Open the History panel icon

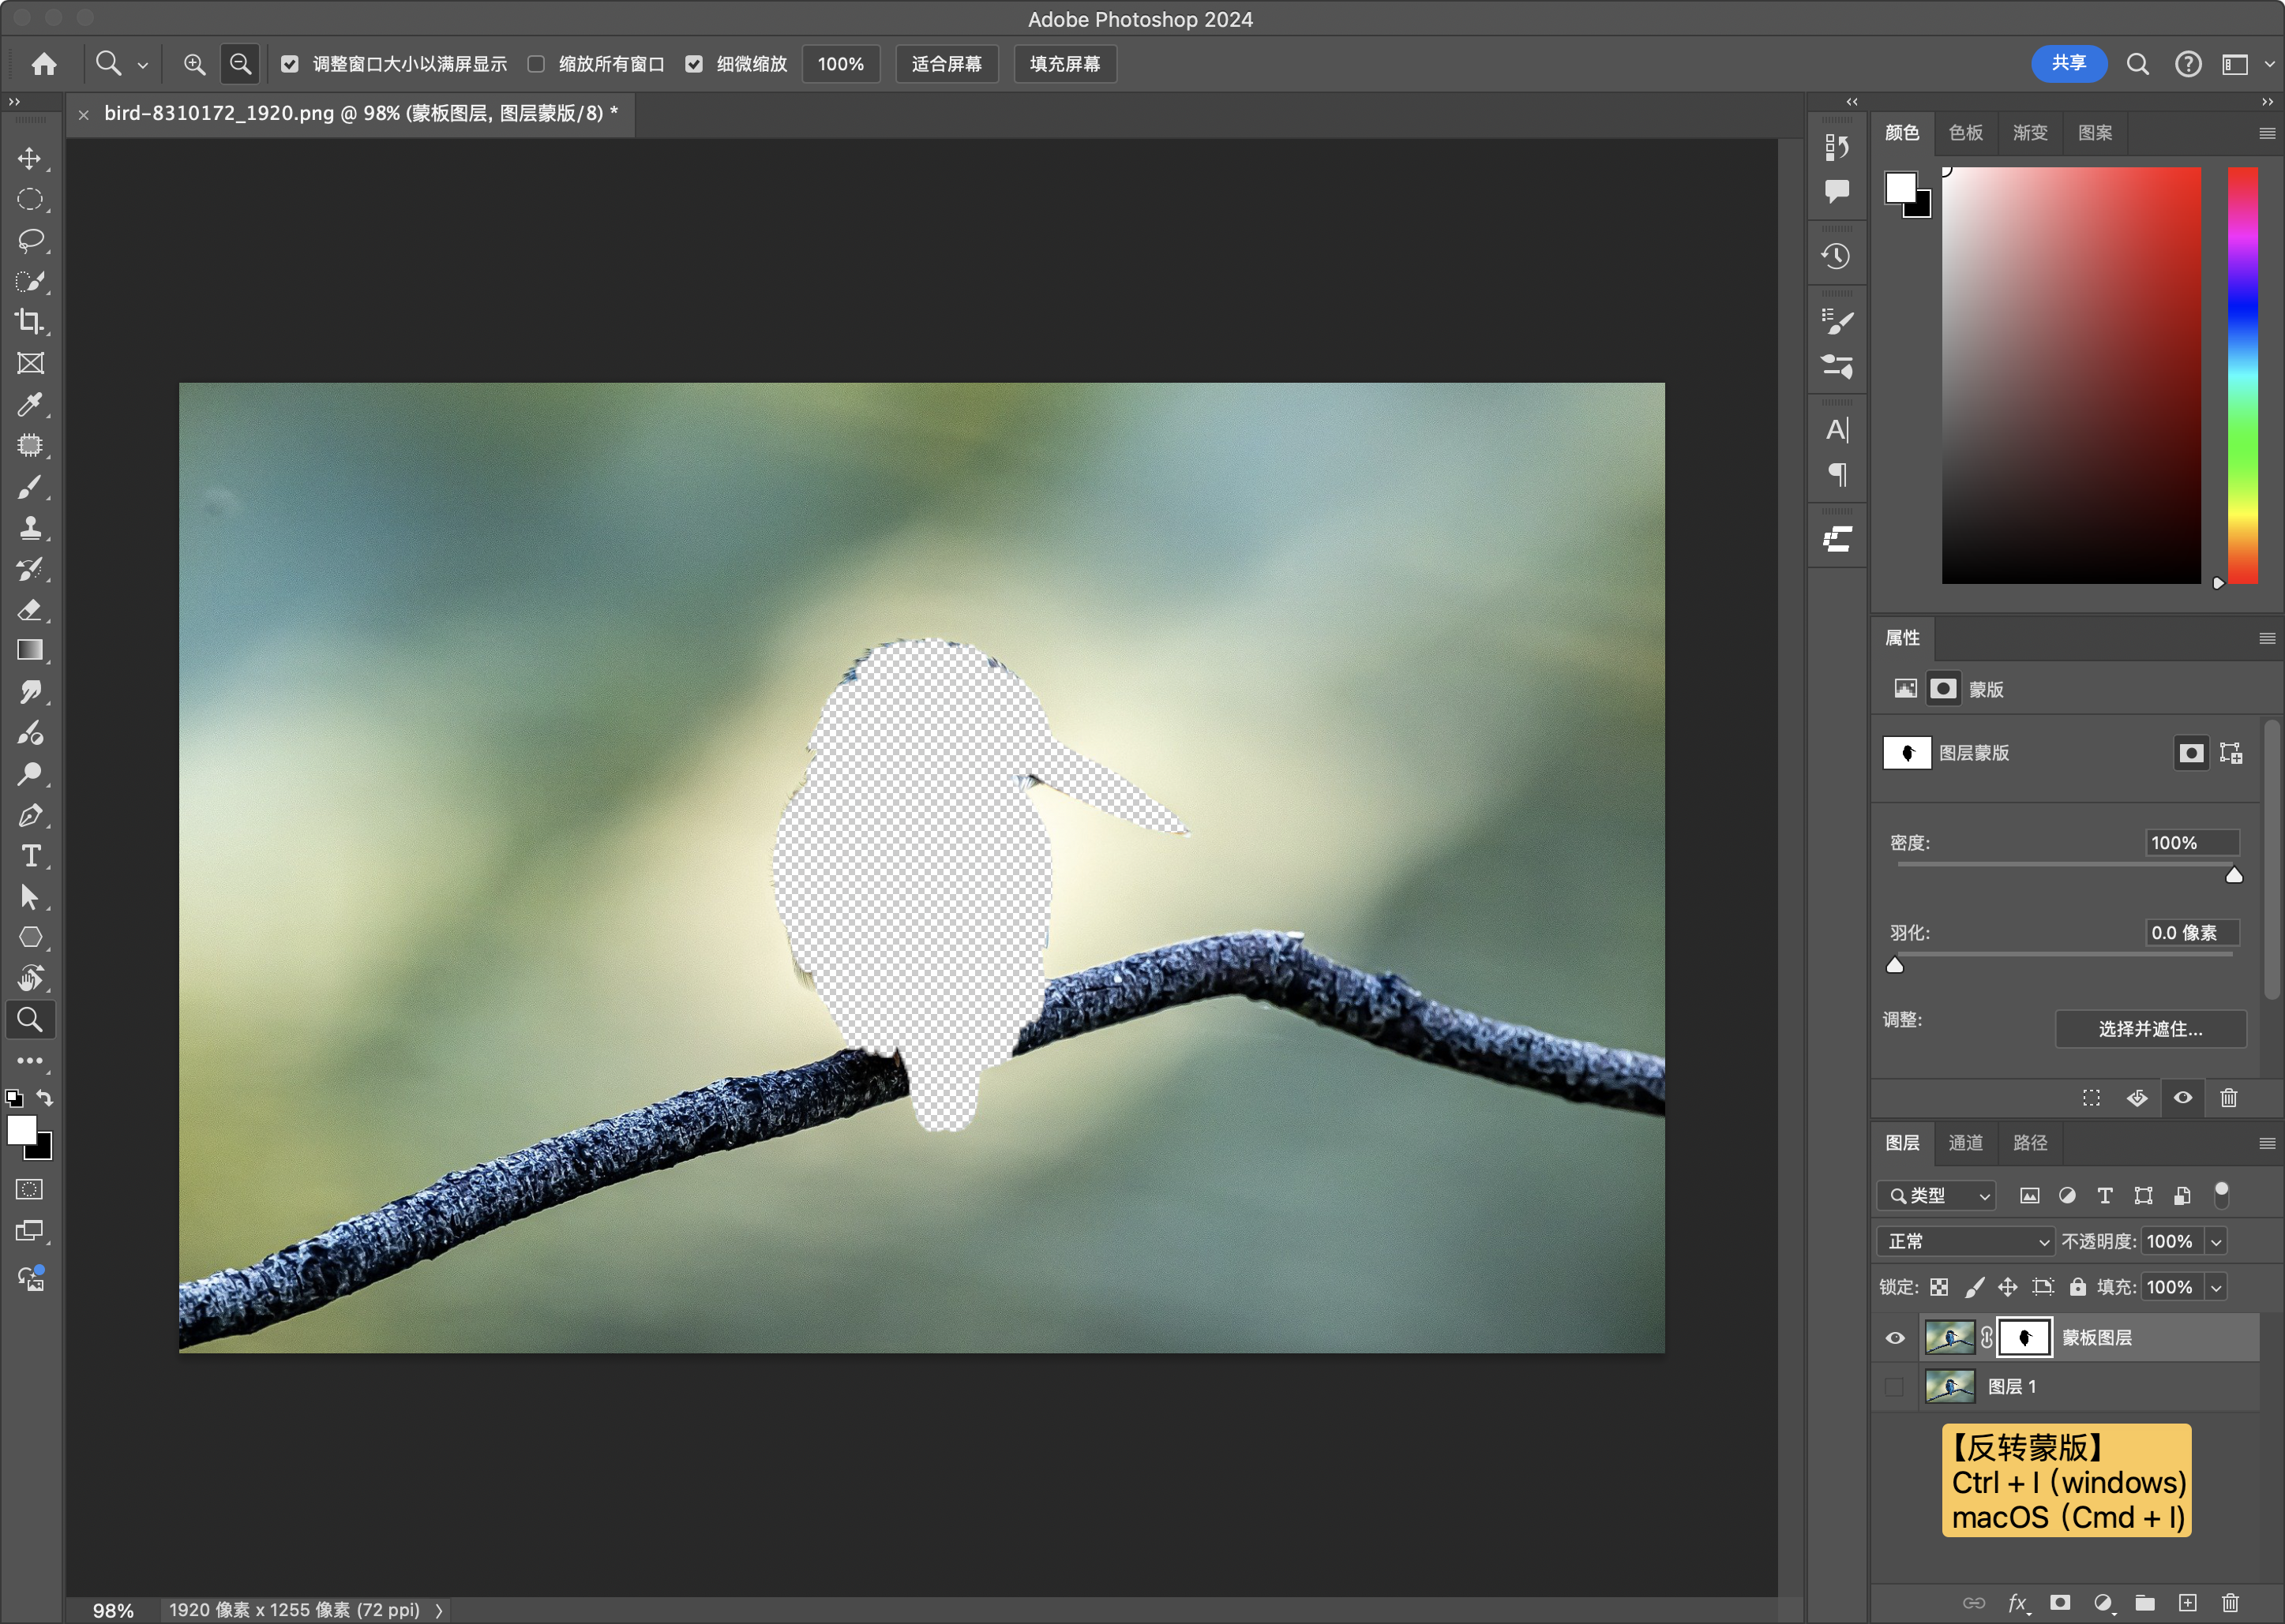tap(1836, 256)
